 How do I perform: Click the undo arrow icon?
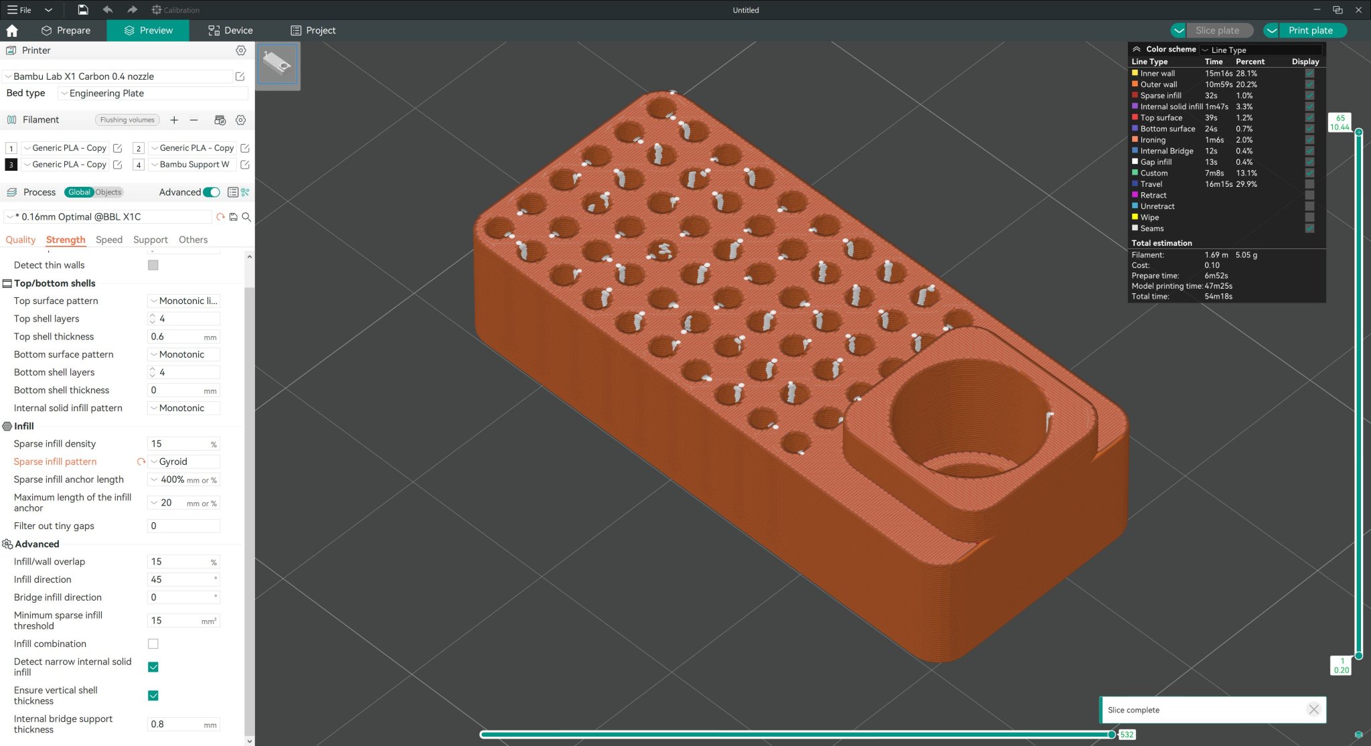pyautogui.click(x=107, y=9)
